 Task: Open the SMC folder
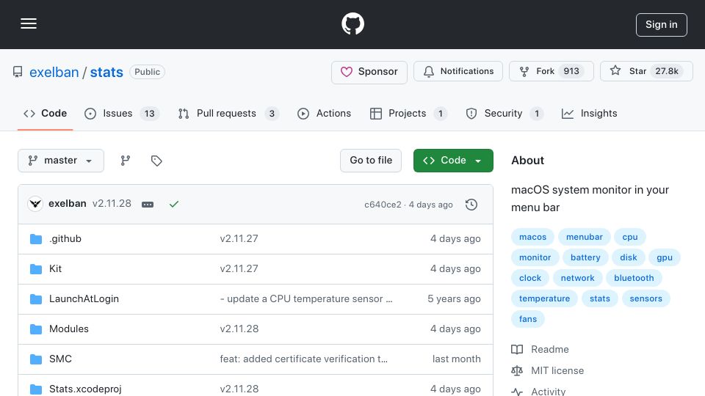pos(60,359)
